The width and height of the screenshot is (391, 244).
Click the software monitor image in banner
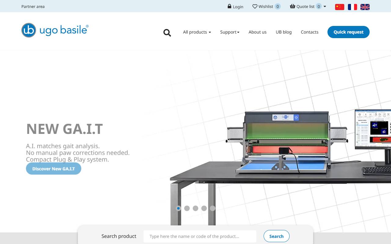click(x=373, y=137)
